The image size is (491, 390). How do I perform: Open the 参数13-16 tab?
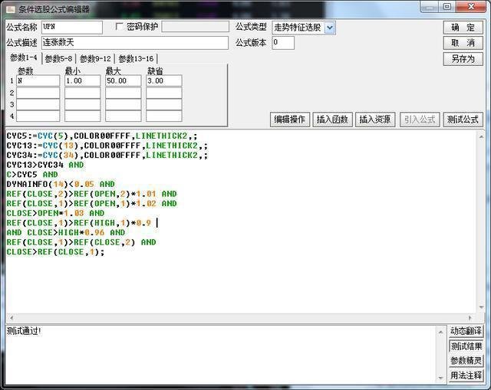click(x=135, y=58)
